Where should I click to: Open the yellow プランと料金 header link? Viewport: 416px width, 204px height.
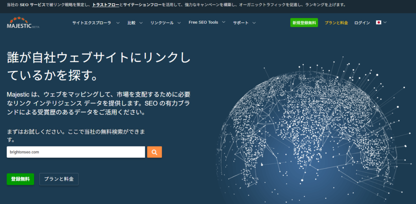(x=336, y=23)
